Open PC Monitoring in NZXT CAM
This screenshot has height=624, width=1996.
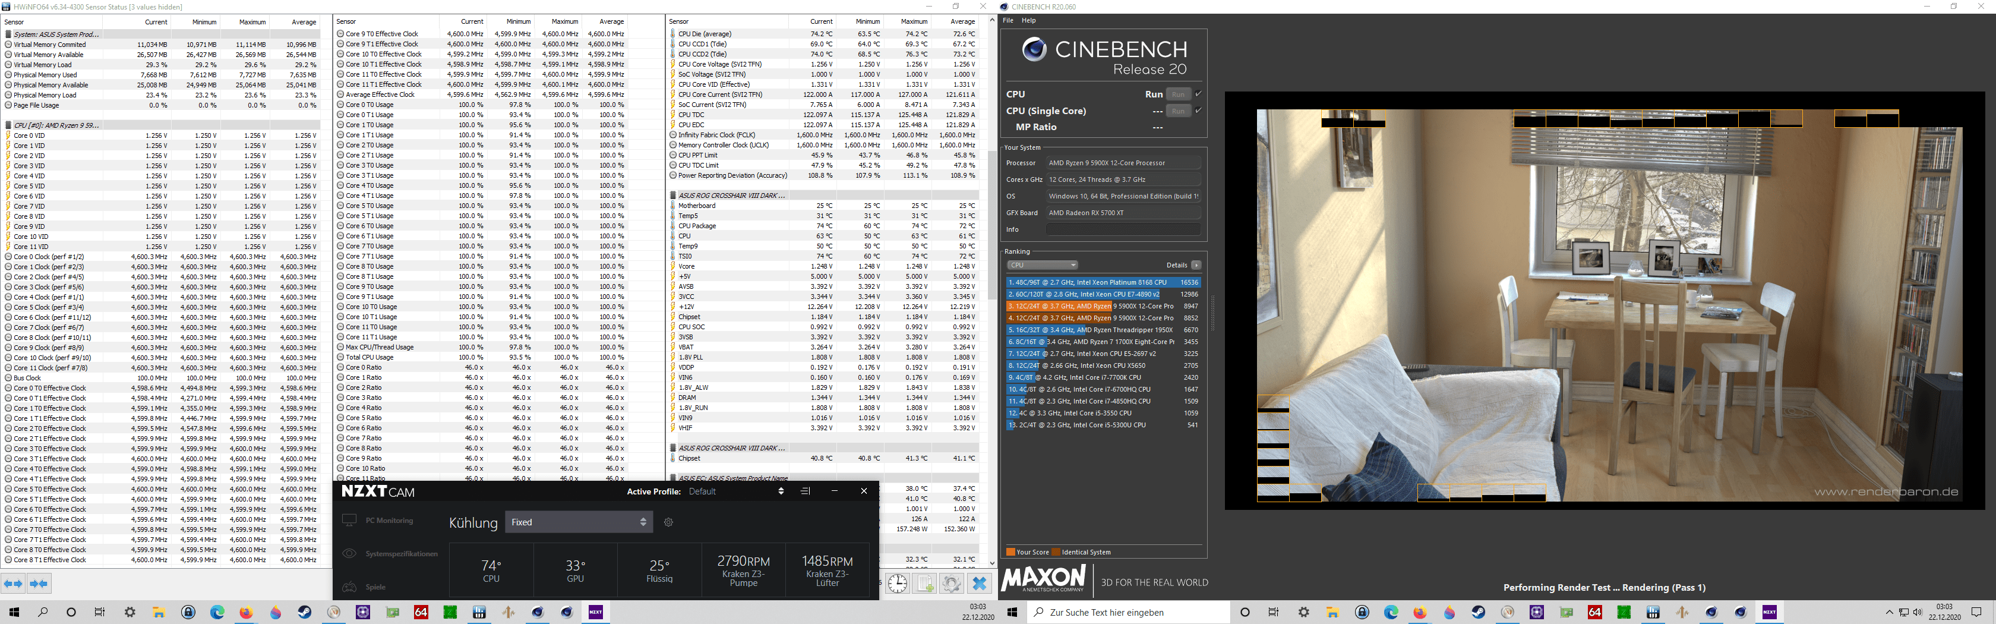click(378, 520)
